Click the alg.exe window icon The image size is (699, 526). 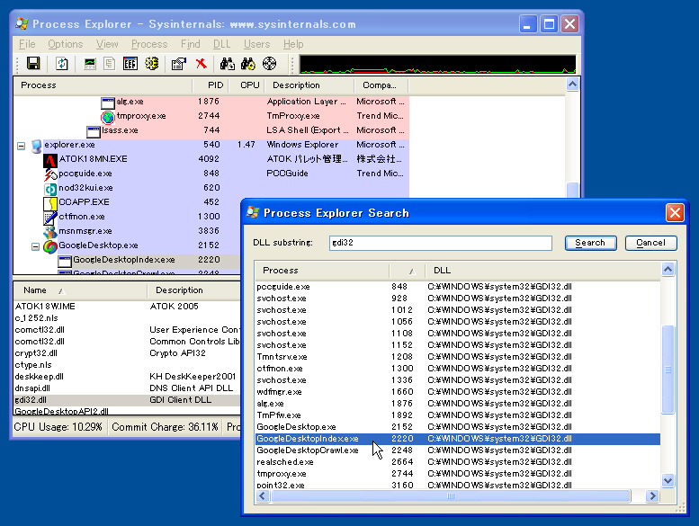[108, 103]
